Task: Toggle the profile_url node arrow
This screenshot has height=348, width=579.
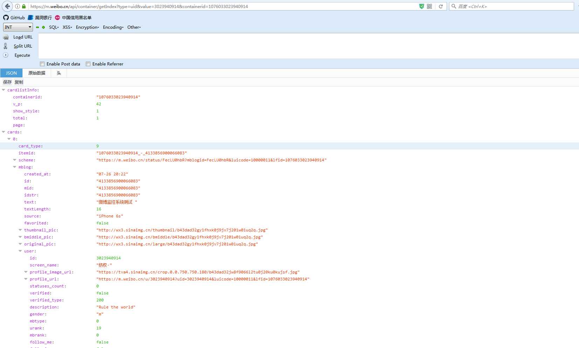Action: pyautogui.click(x=26, y=279)
